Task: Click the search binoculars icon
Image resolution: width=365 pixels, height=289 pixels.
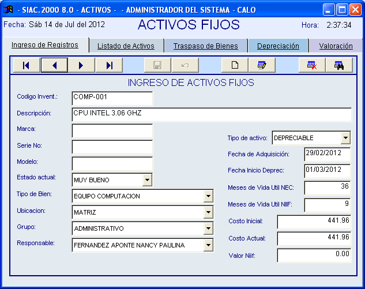Action: (x=339, y=65)
